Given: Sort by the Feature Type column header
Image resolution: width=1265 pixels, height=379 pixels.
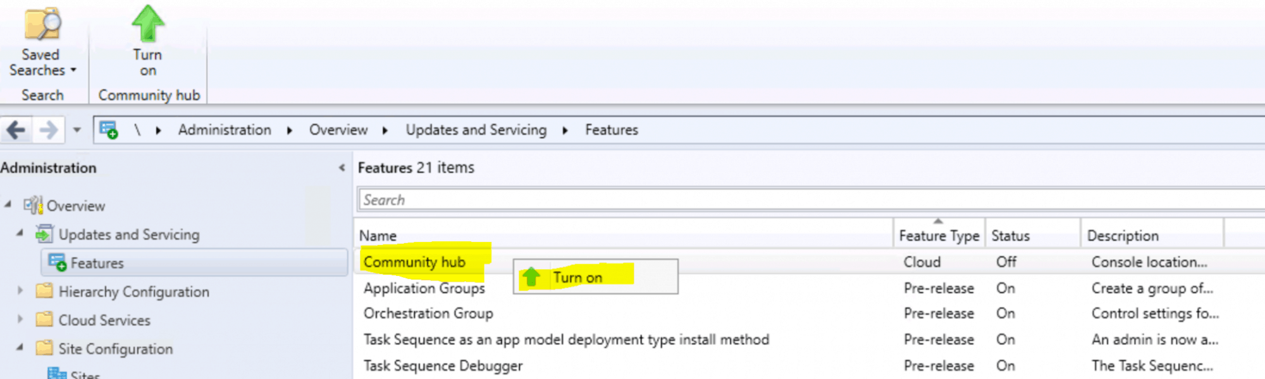Looking at the screenshot, I should [x=939, y=235].
